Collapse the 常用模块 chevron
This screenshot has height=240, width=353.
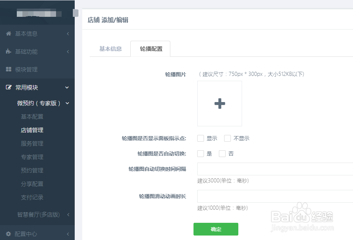pyautogui.click(x=67, y=87)
